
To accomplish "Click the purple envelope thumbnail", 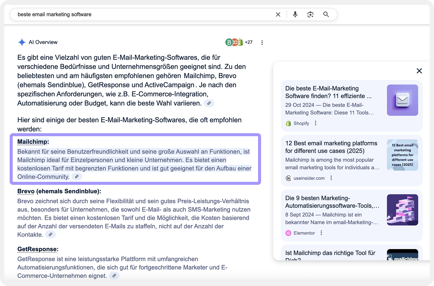I will pyautogui.click(x=402, y=100).
